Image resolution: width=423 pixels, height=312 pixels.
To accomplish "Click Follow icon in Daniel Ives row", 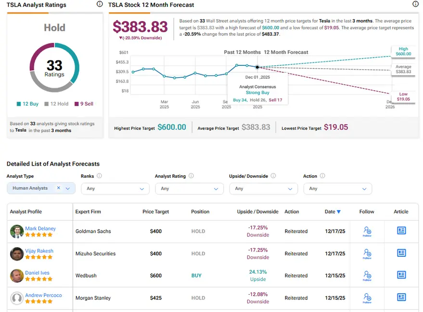I will click(367, 276).
